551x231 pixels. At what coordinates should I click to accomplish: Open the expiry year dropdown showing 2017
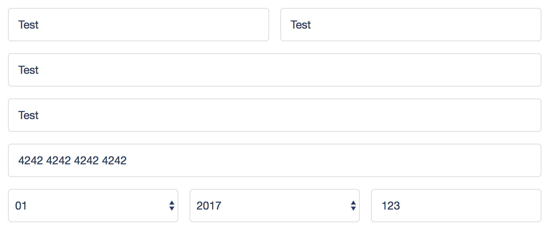pos(275,206)
